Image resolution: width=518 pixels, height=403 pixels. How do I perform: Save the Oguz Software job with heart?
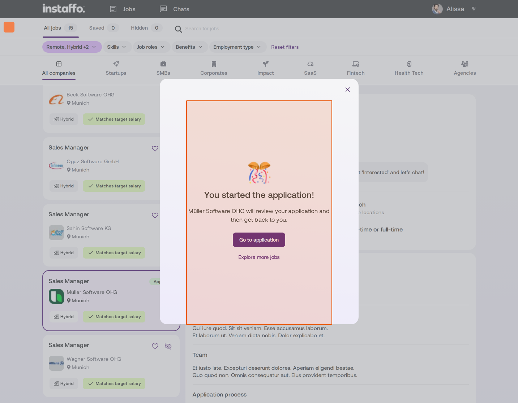tap(155, 148)
